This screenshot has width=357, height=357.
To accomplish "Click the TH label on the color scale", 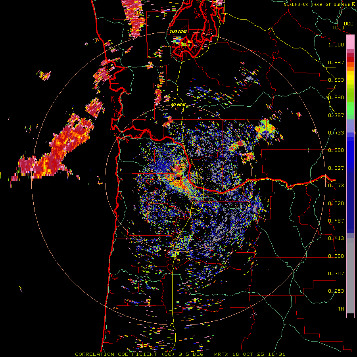I will pyautogui.click(x=341, y=309).
